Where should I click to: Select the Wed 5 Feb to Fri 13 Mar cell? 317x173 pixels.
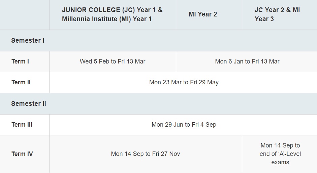point(113,61)
